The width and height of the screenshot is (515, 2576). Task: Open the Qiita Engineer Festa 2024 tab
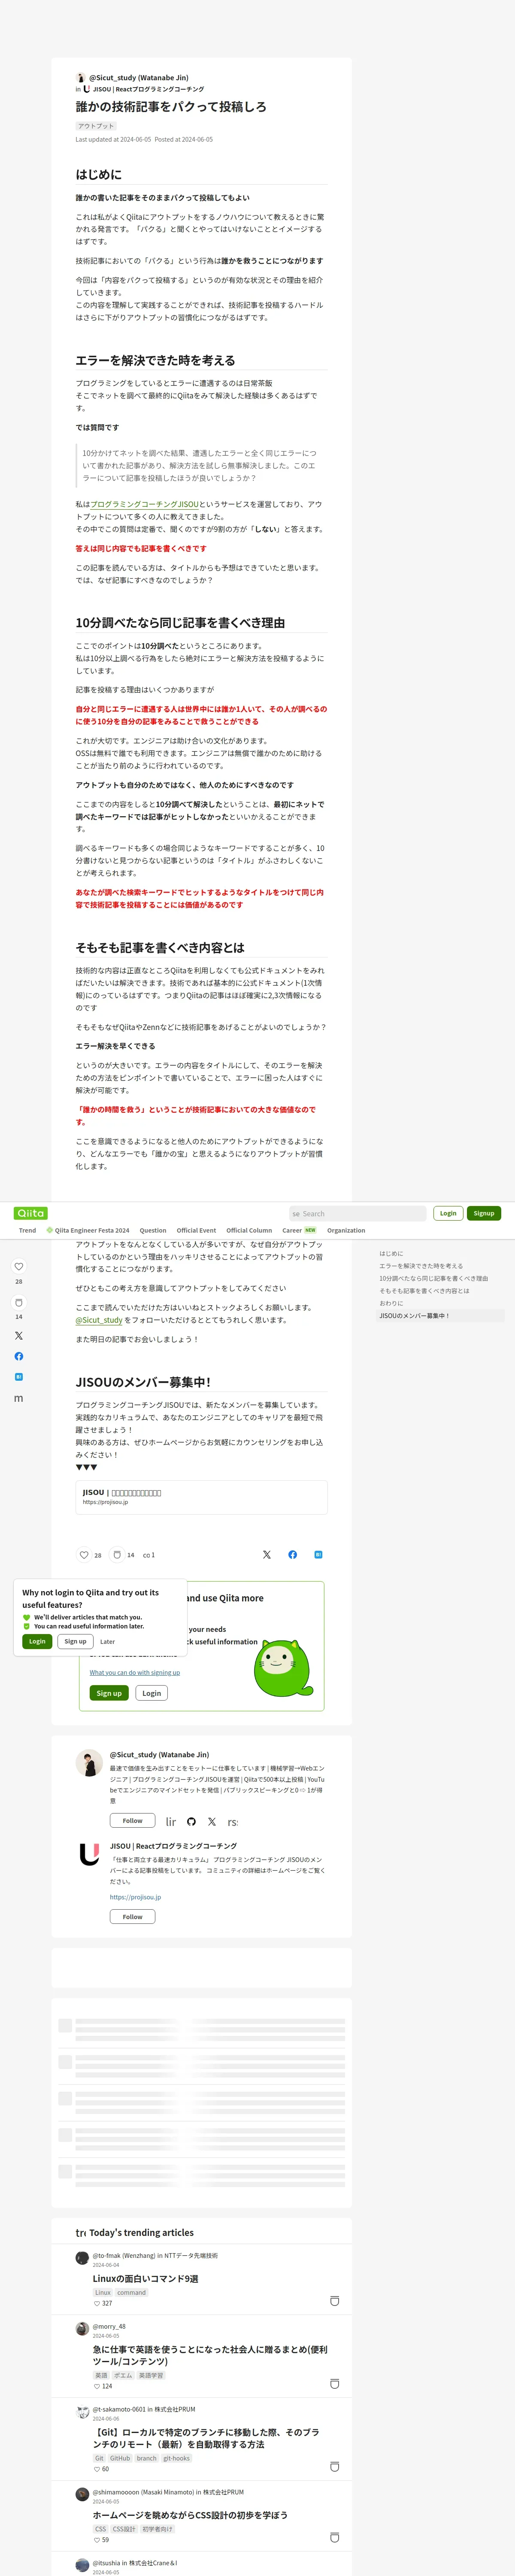pyautogui.click(x=88, y=1230)
